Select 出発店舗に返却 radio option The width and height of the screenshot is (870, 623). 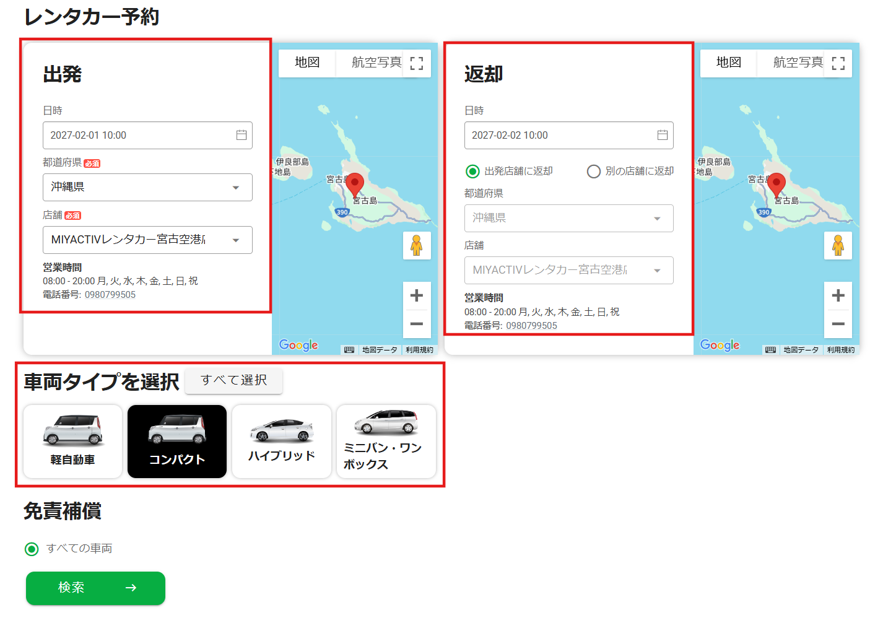tap(472, 172)
